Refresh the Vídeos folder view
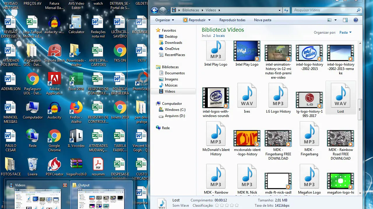The image size is (373, 209). point(286,10)
